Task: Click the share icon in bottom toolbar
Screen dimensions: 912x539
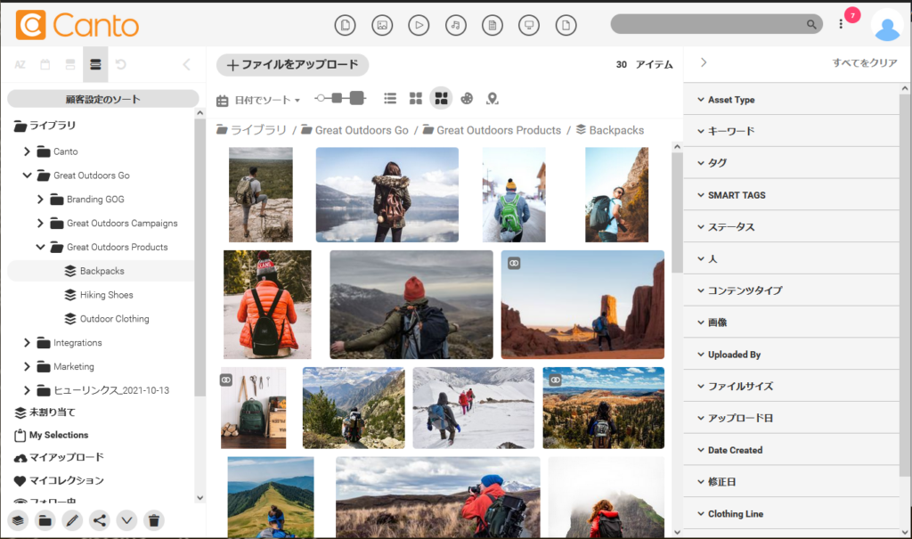Action: [x=99, y=520]
